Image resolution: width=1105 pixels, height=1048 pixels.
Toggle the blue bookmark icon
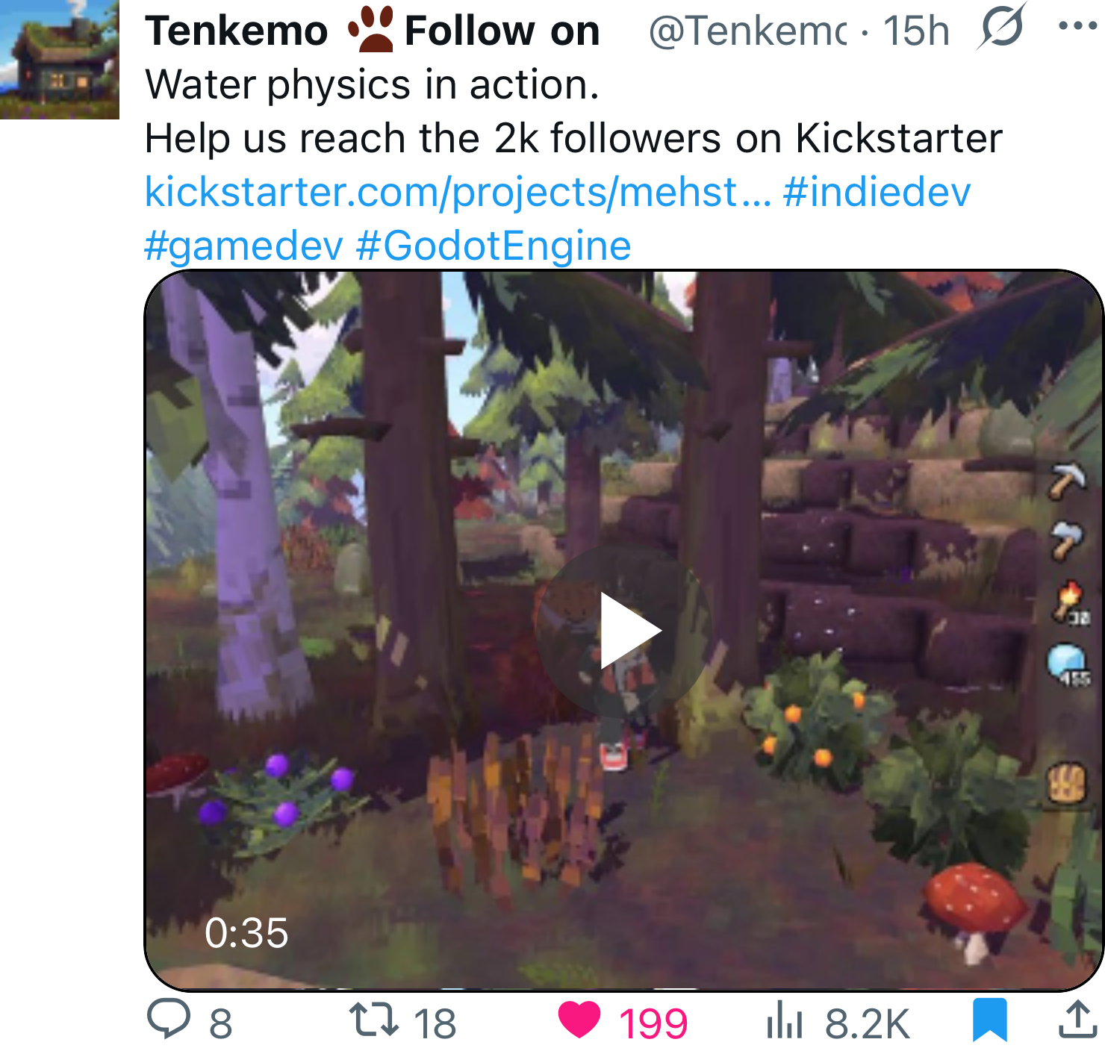point(990,1020)
